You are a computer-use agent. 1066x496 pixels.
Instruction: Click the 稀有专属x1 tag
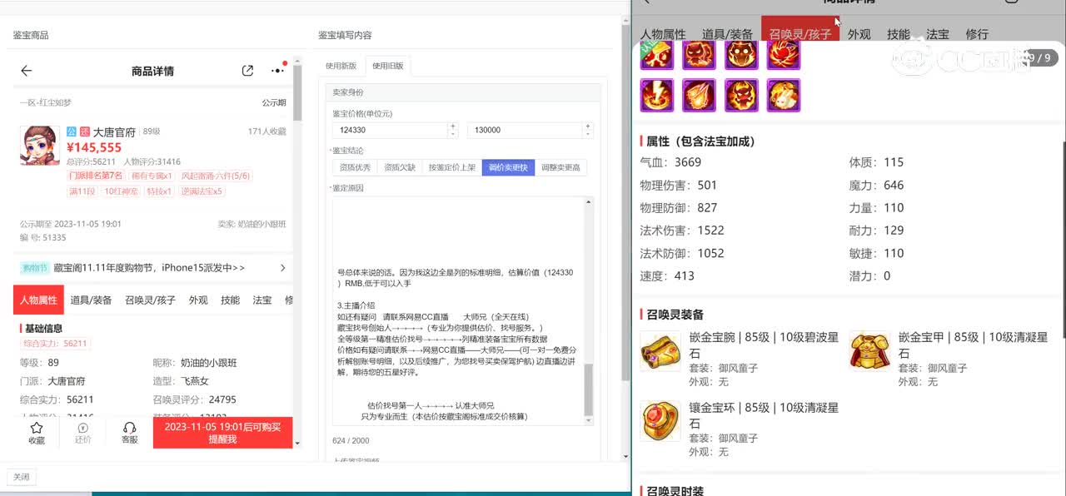(152, 176)
